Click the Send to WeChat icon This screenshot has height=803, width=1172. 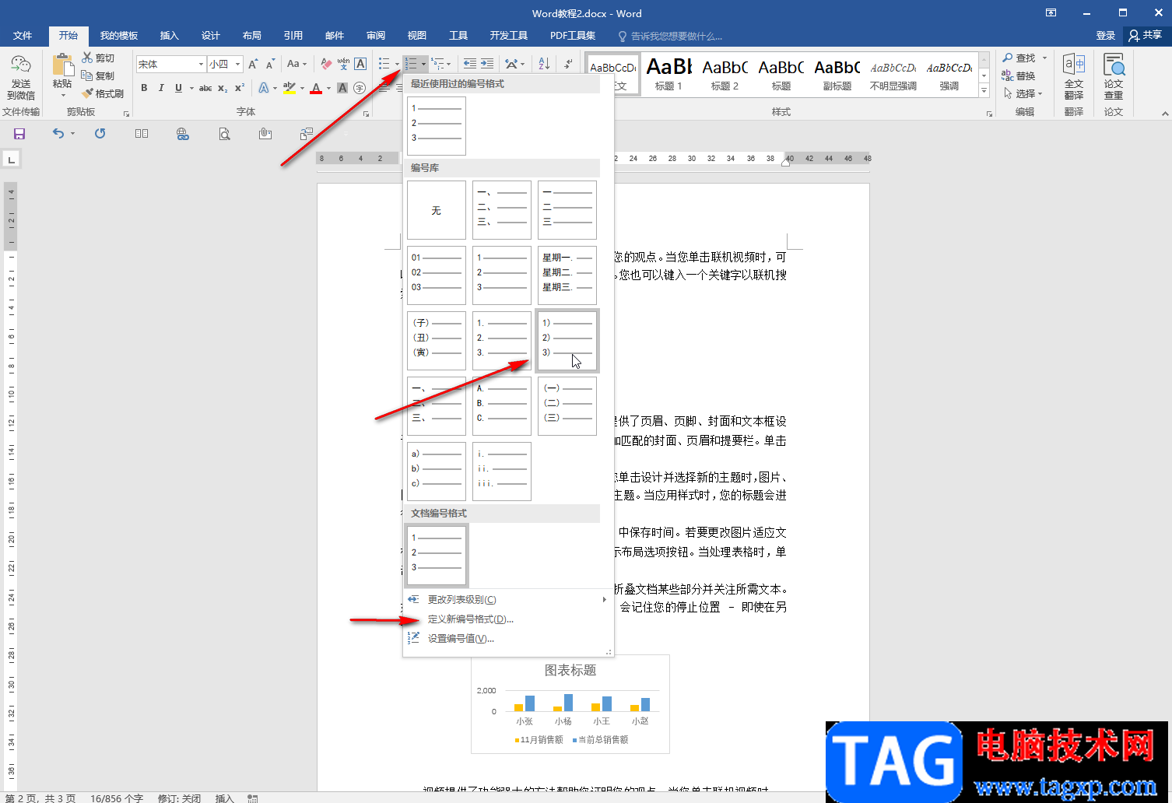(x=21, y=66)
